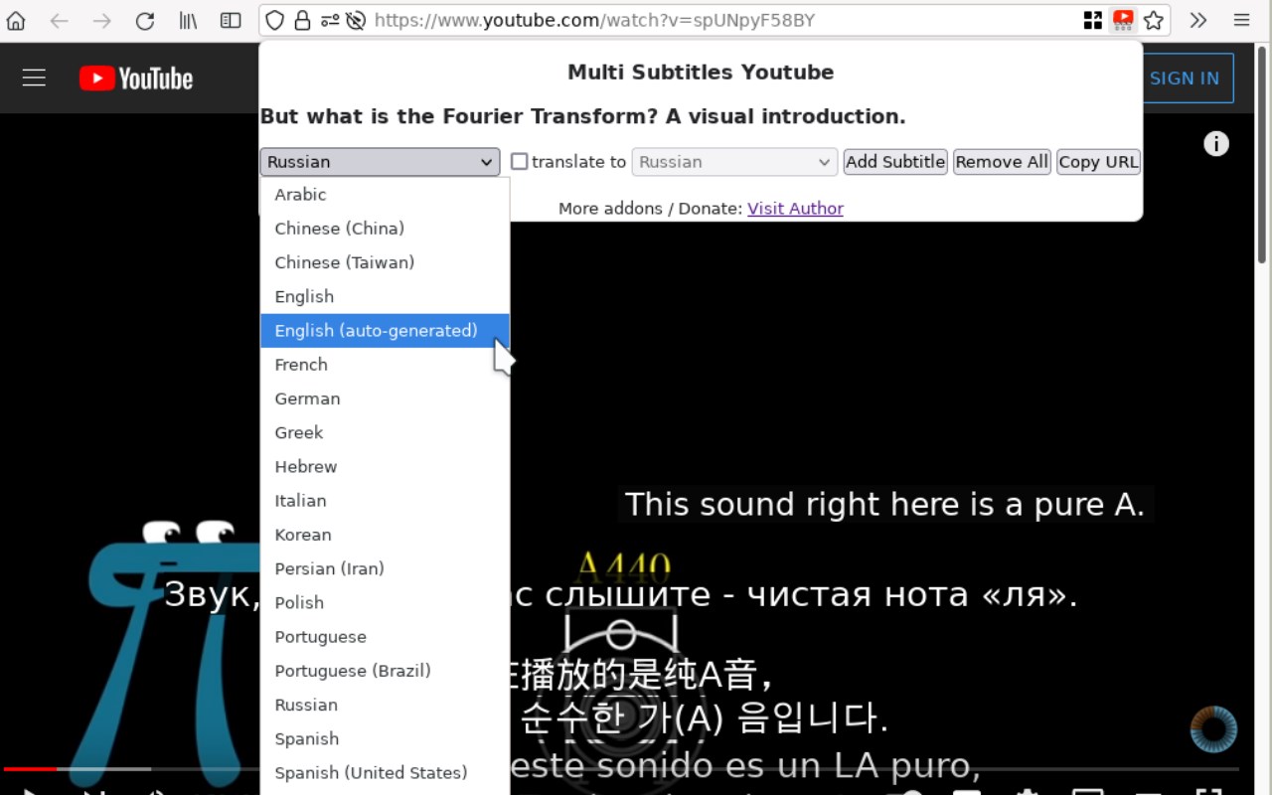Select Arabic from the language list
The width and height of the screenshot is (1272, 795).
coord(386,195)
